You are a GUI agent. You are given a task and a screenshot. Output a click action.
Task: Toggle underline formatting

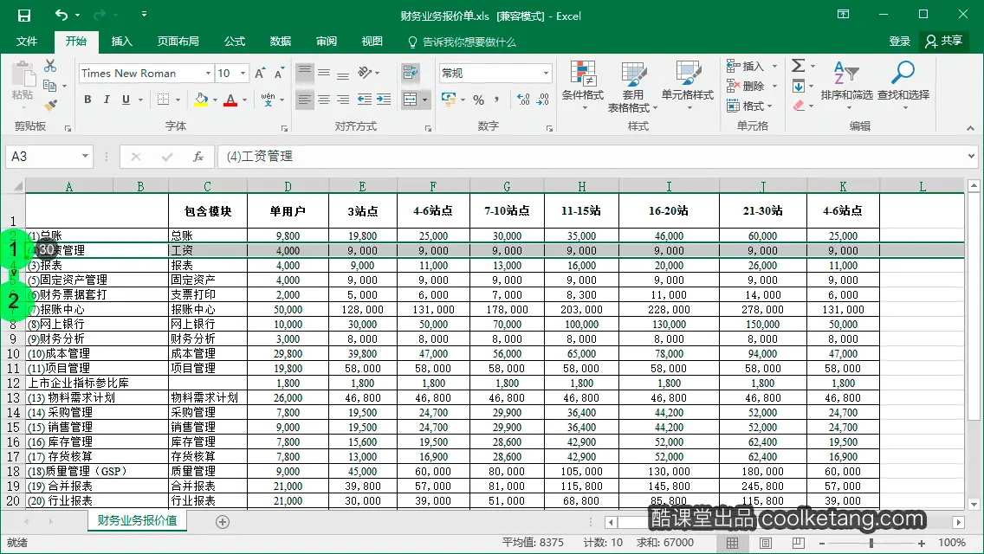point(126,100)
